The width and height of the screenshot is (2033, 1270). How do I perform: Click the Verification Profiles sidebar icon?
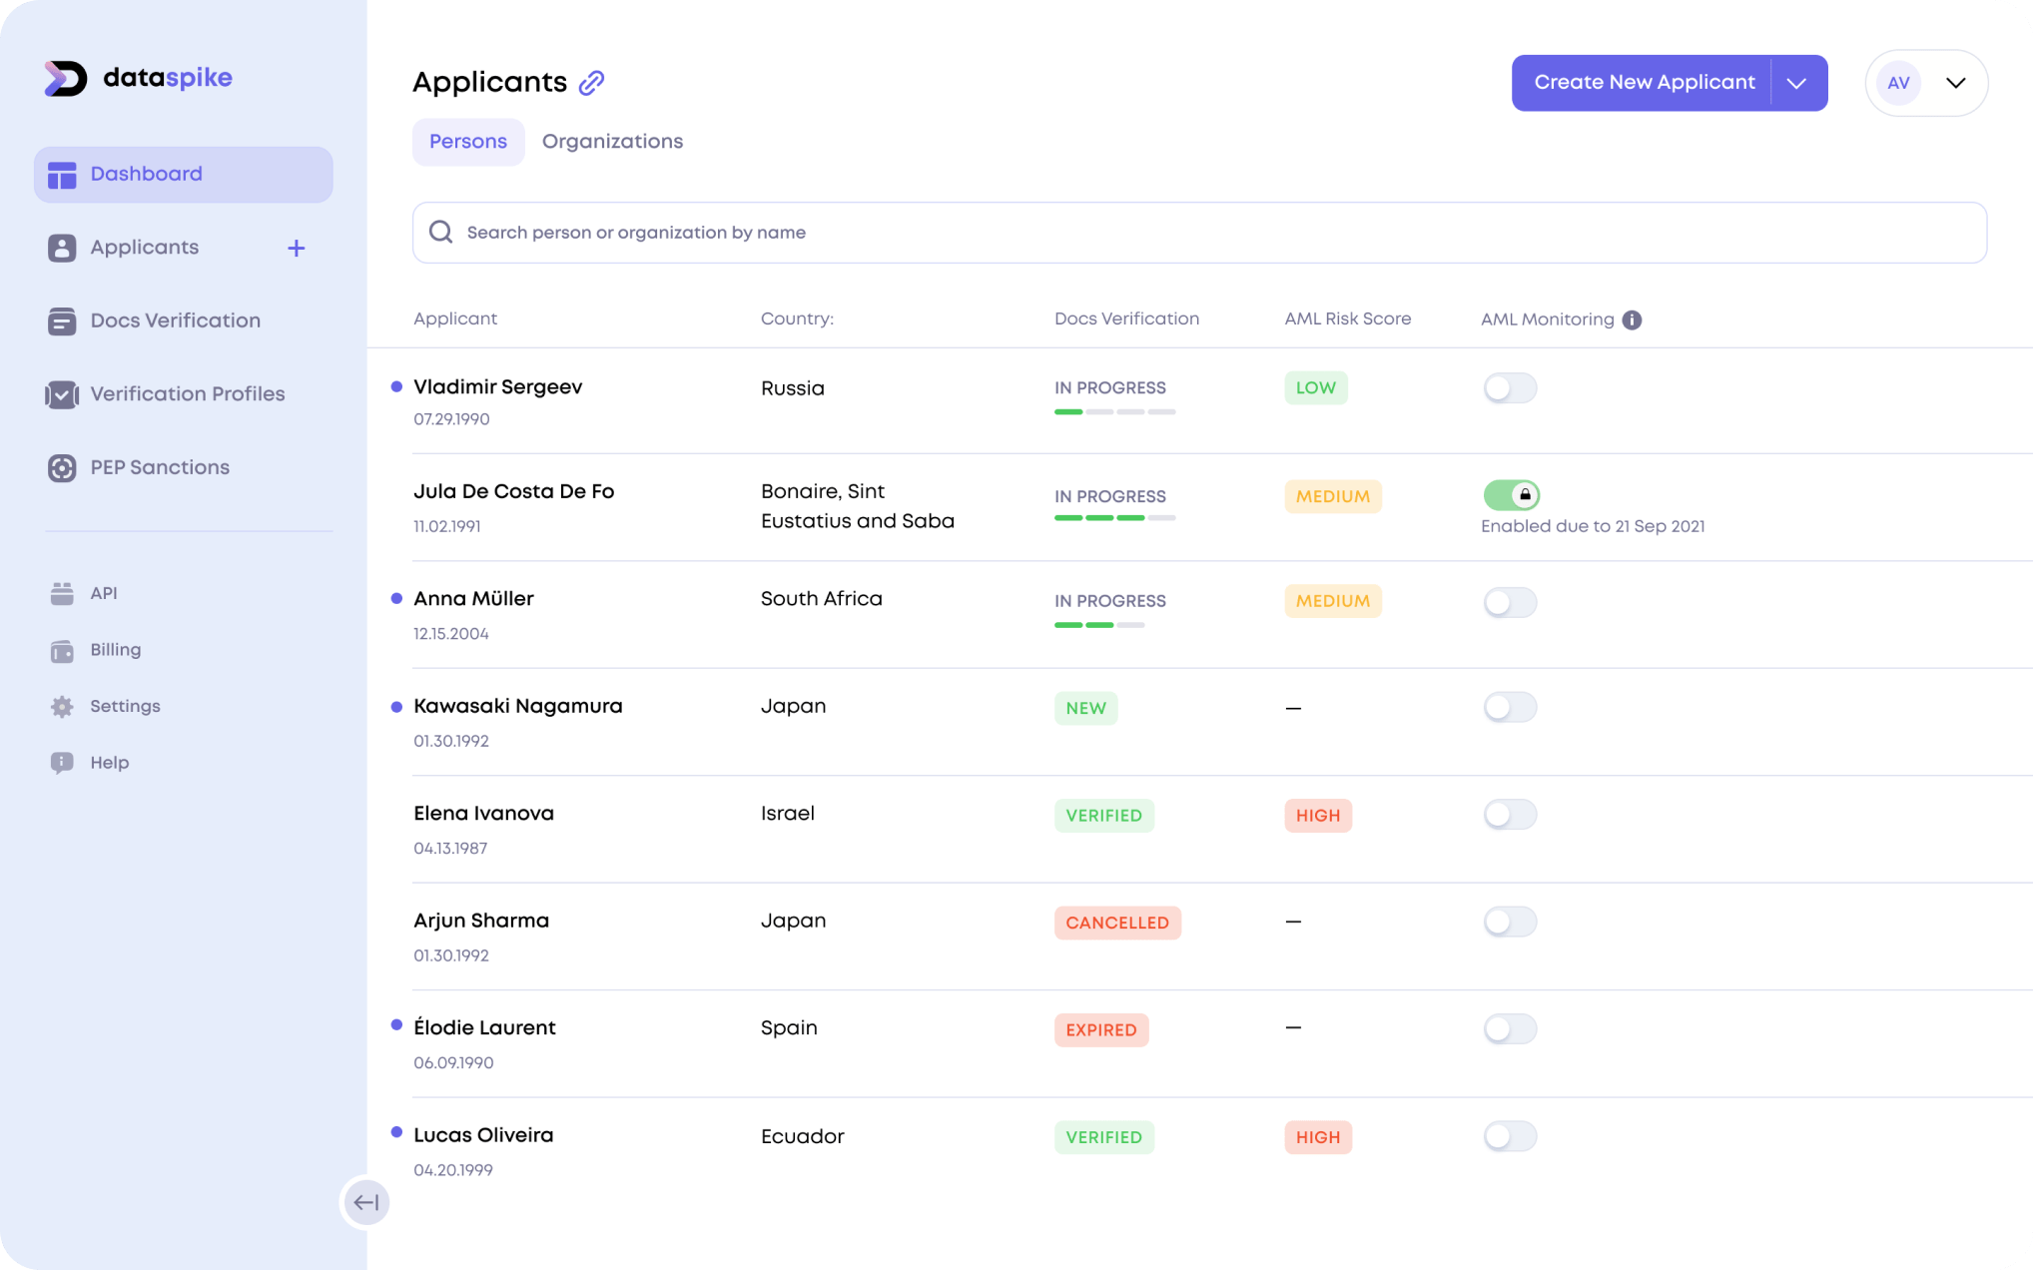(x=60, y=393)
